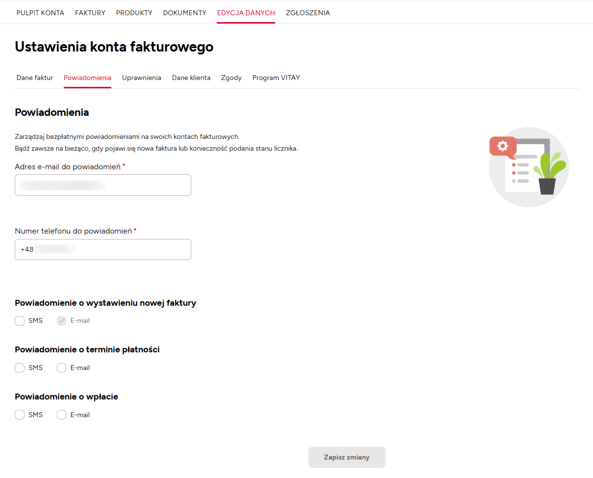Image resolution: width=593 pixels, height=478 pixels.
Task: Click the notification phone number field
Action: (103, 249)
